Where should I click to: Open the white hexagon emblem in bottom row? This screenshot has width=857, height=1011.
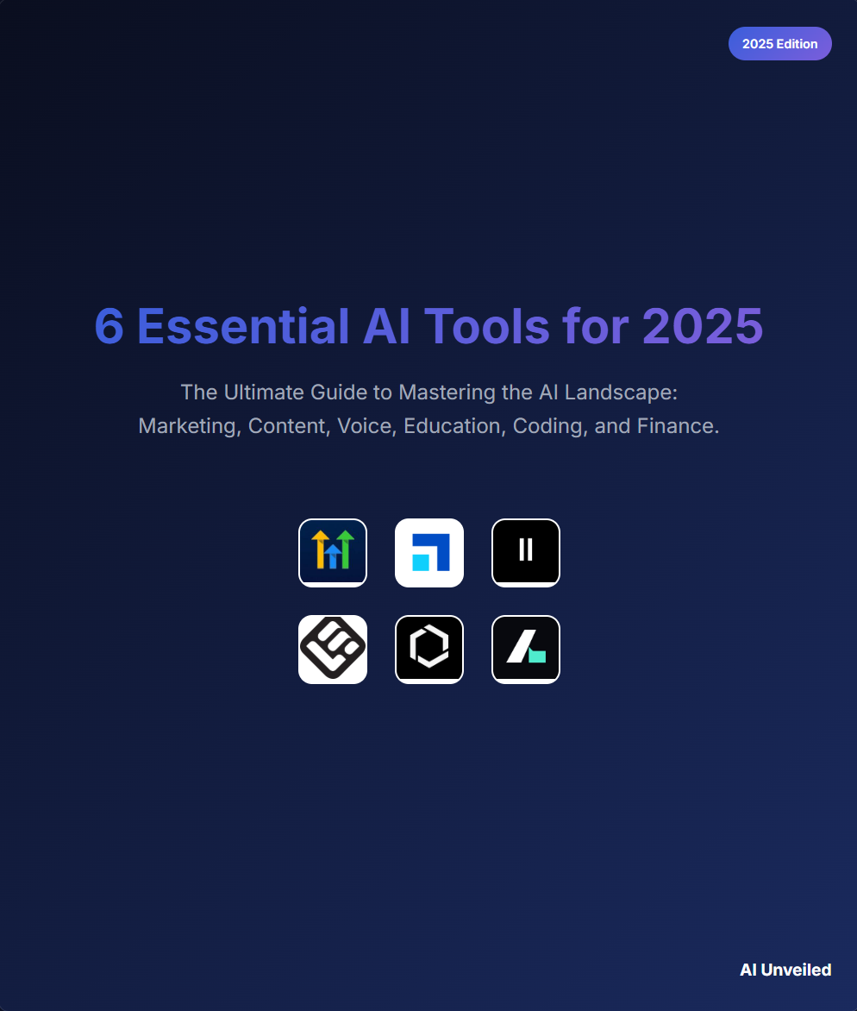(429, 649)
